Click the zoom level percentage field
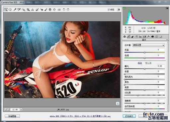Image resolution: width=170 pixels, height=122 pixels. [x=15, y=109]
